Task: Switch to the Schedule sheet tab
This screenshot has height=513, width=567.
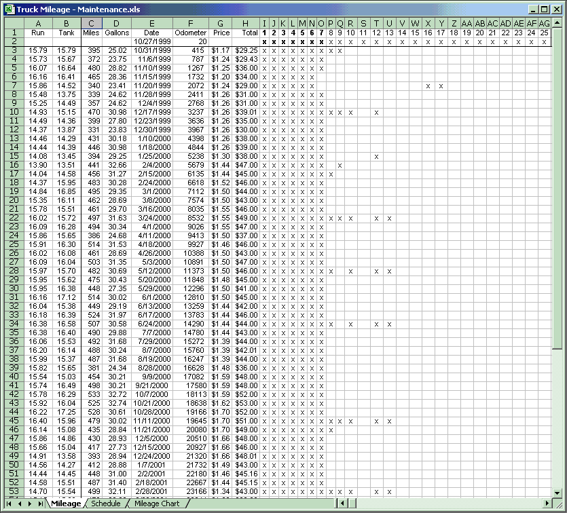Action: (105, 503)
